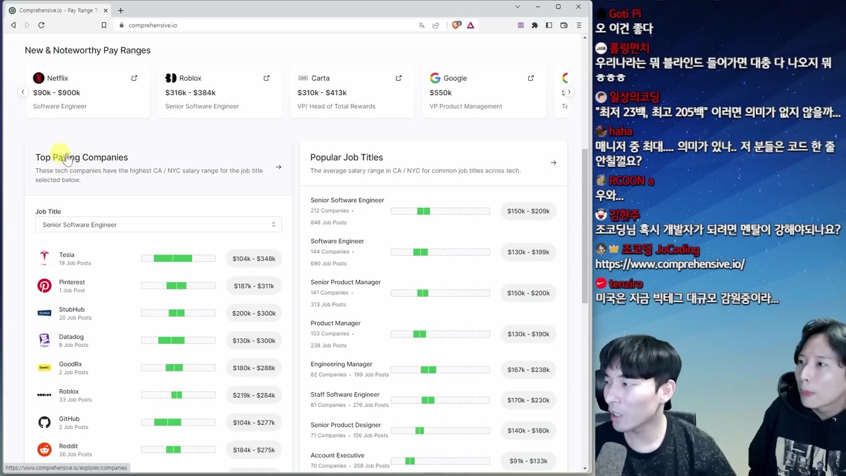Viewport: 846px width, 476px height.
Task: Click the $200k - $300k StubHub badge
Action: [254, 313]
